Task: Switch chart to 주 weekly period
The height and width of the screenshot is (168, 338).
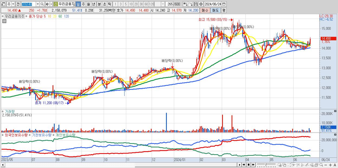Action: [83, 4]
